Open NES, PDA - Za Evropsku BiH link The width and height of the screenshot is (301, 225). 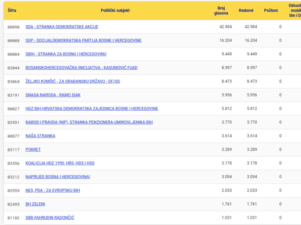pos(53,190)
